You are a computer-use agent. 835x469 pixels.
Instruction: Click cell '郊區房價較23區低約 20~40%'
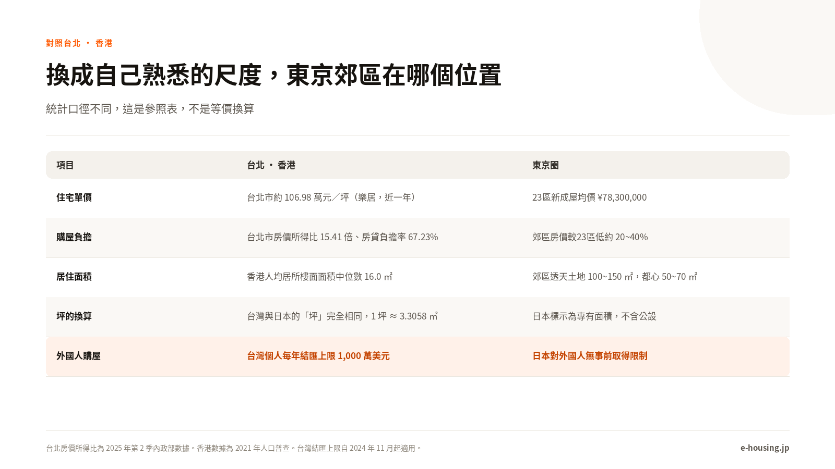590,237
